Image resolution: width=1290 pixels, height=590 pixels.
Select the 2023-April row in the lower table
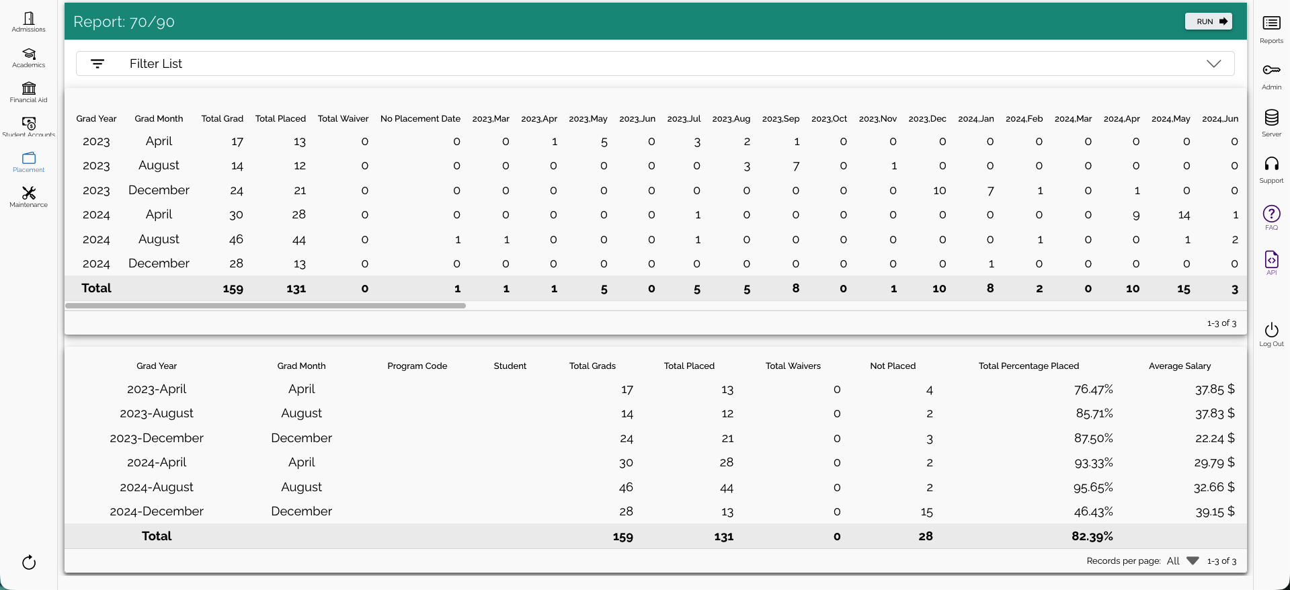(x=655, y=389)
